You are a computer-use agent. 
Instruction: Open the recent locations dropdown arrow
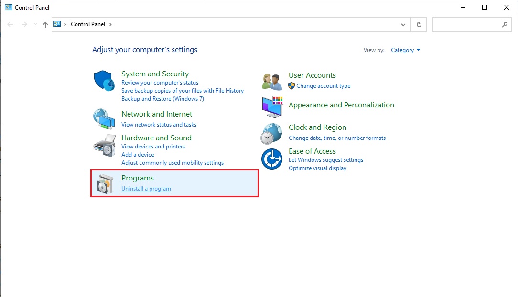pyautogui.click(x=35, y=24)
